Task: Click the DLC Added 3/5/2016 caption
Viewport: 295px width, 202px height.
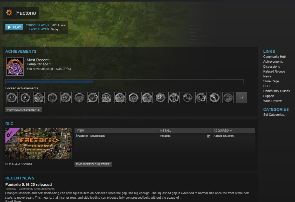Action: [x=19, y=164]
